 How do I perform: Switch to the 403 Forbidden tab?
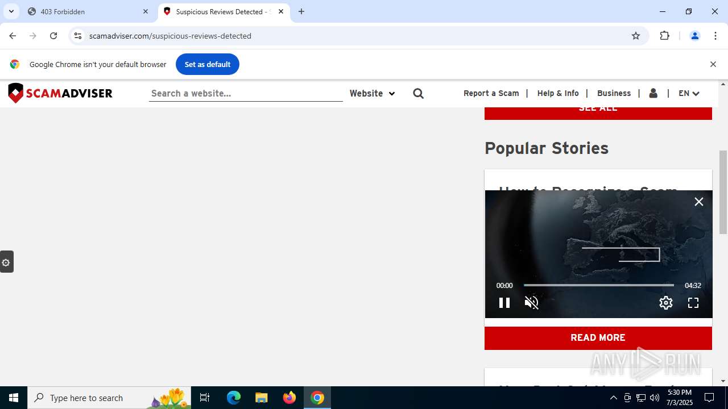click(x=88, y=11)
